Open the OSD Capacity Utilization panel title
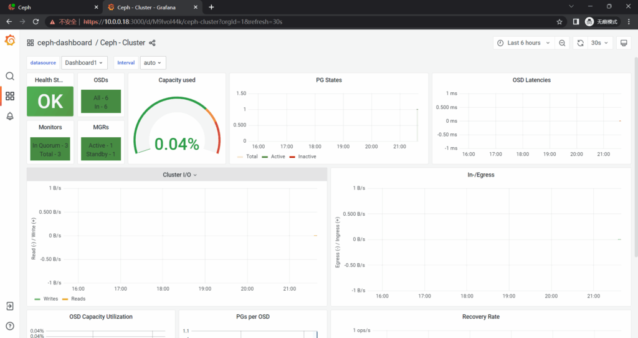The width and height of the screenshot is (638, 338). point(101,316)
